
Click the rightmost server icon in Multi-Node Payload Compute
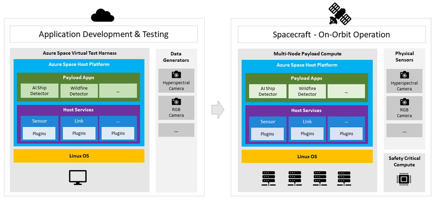344,178
